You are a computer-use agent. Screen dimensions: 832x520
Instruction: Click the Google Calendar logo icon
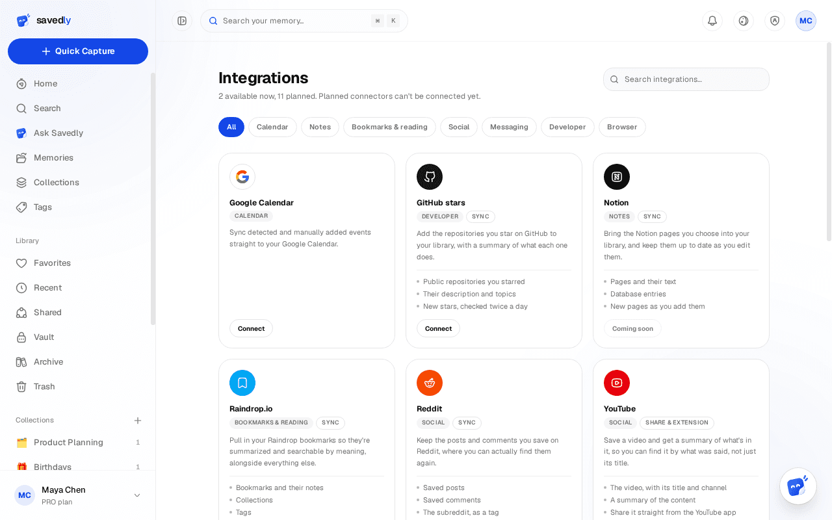tap(242, 177)
